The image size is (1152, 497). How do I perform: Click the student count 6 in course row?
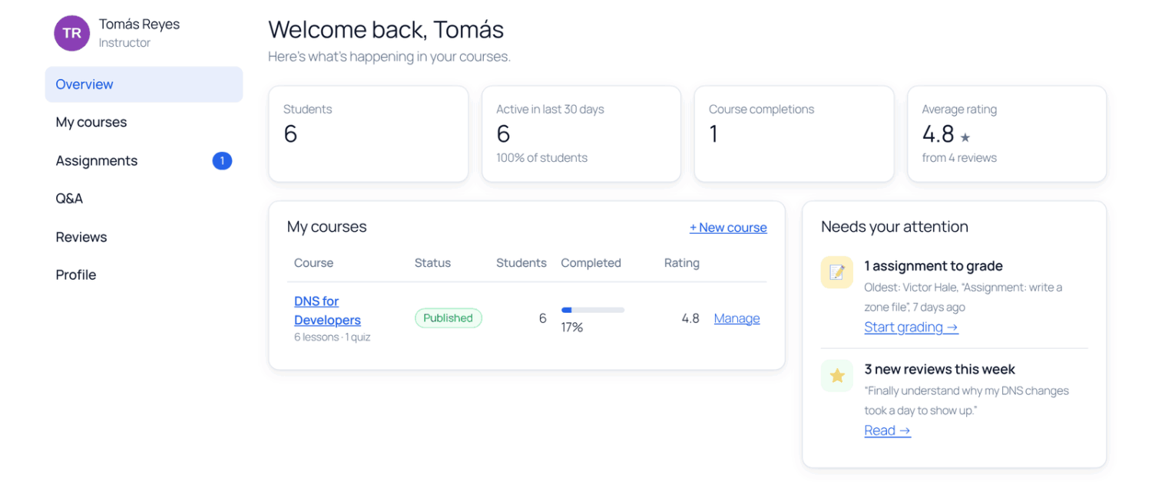coord(542,318)
